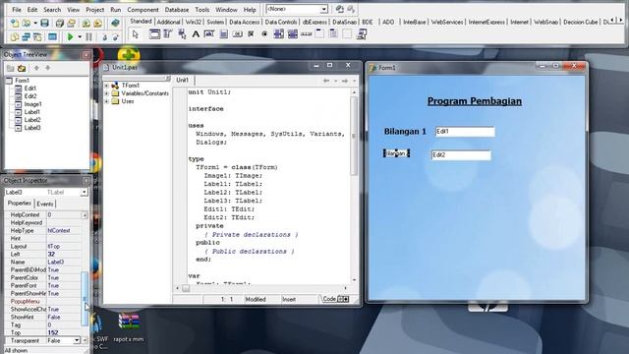Open the File menu
Screen dimensions: 629x354
[17, 9]
